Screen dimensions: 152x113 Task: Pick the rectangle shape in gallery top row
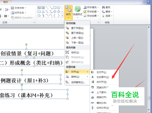click(x=55, y=8)
